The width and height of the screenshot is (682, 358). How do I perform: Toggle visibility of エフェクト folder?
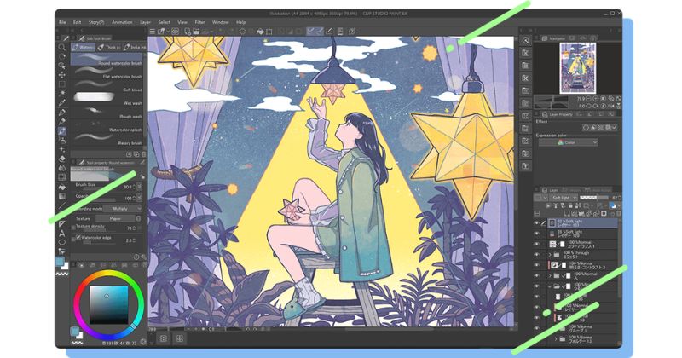(x=537, y=255)
